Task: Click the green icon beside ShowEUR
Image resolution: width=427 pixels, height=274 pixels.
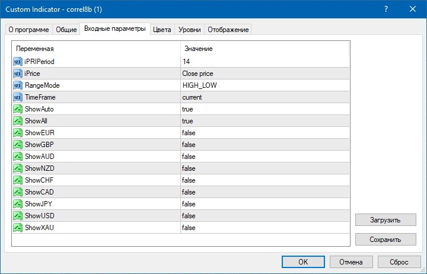Action: (17, 133)
